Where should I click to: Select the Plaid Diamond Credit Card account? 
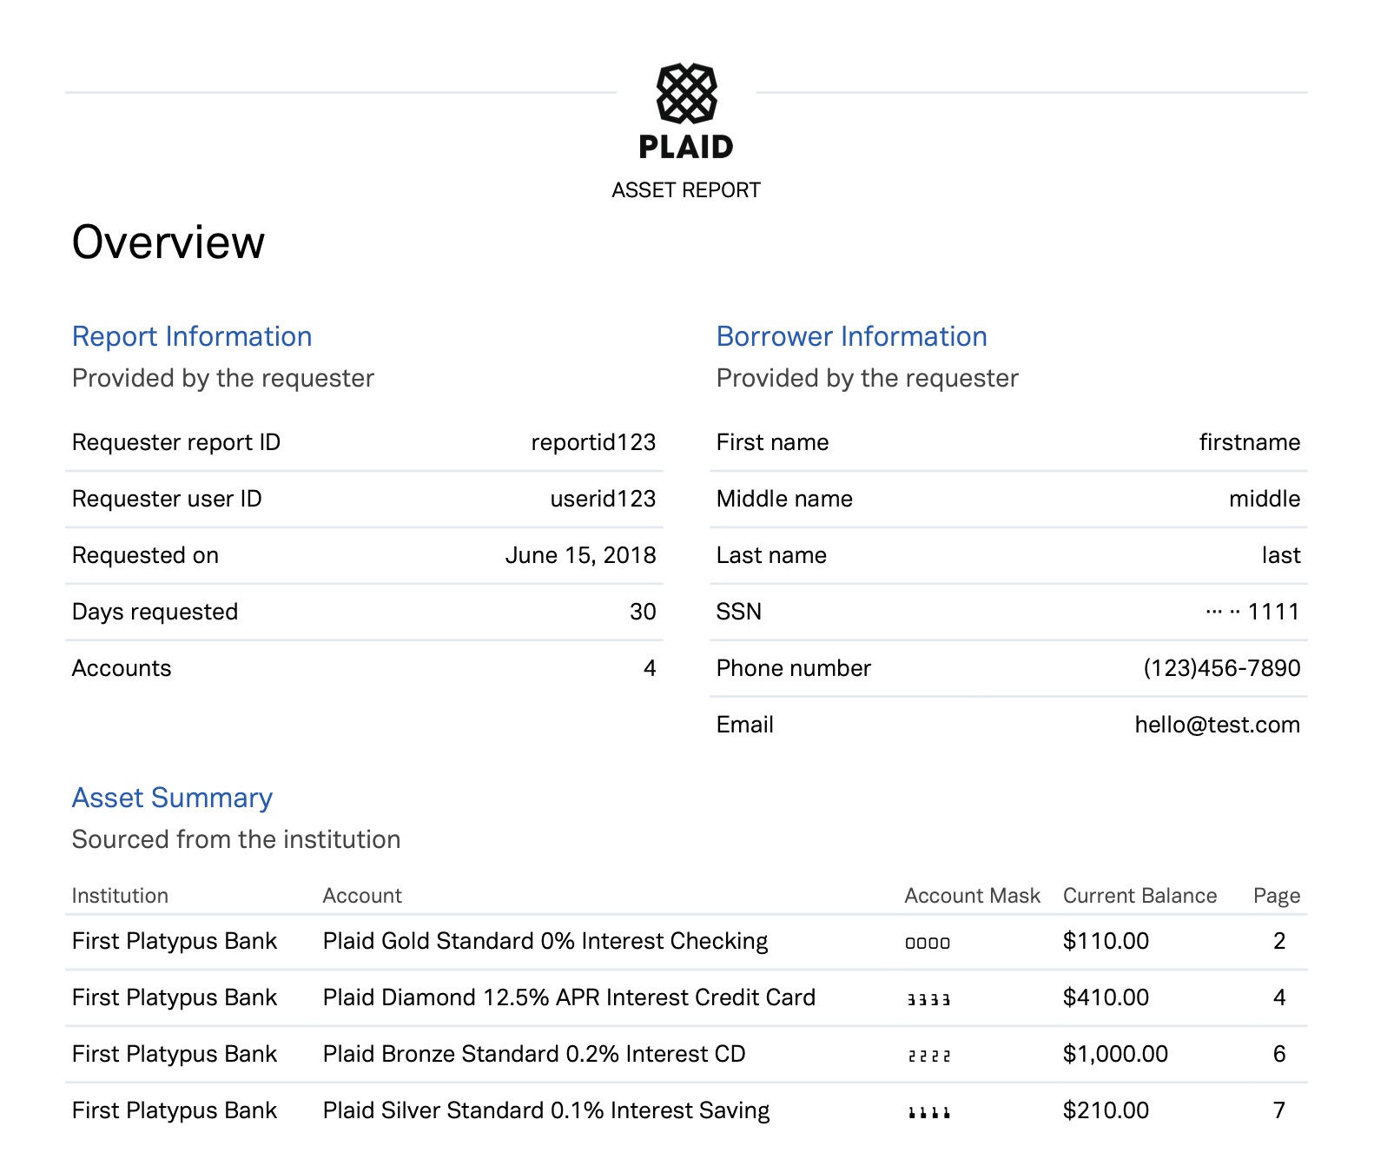pos(569,997)
